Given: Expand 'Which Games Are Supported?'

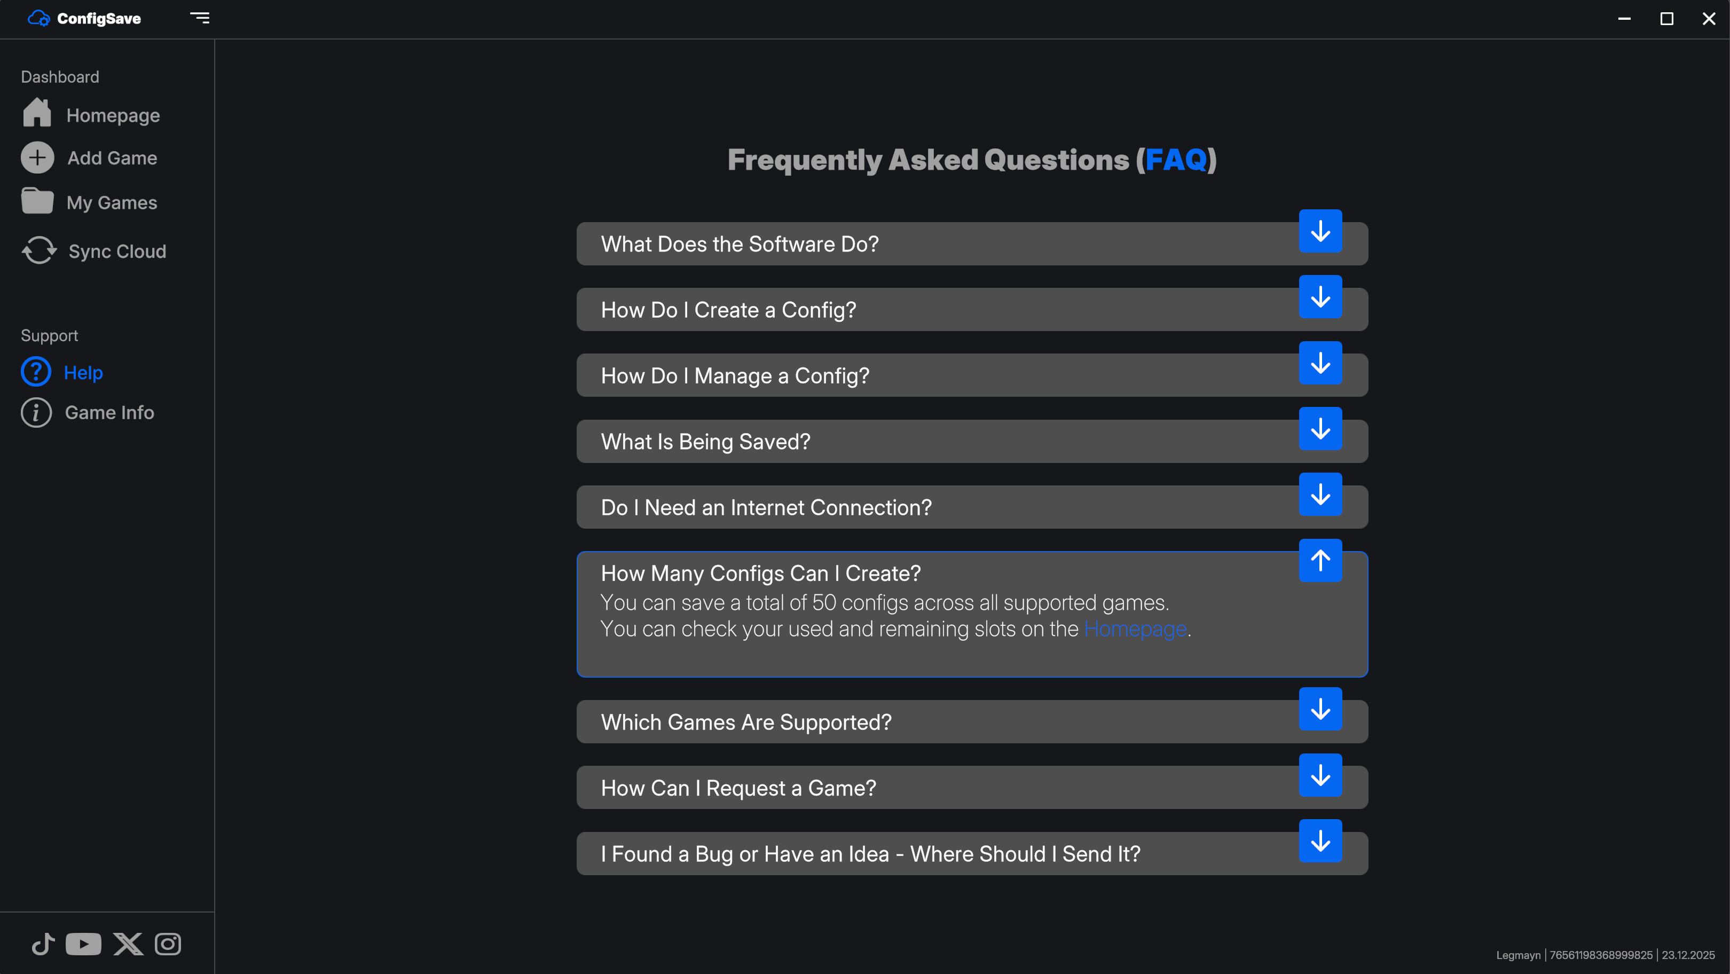Looking at the screenshot, I should (1321, 709).
